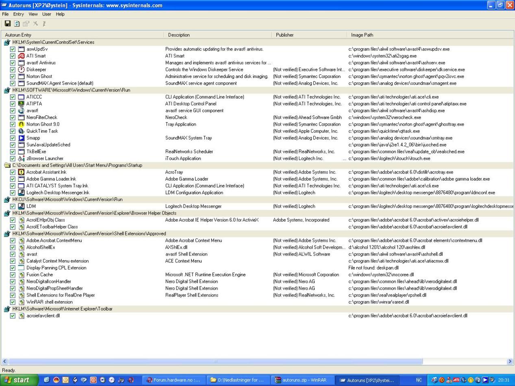
Task: Open the View menu
Action: tap(33, 14)
